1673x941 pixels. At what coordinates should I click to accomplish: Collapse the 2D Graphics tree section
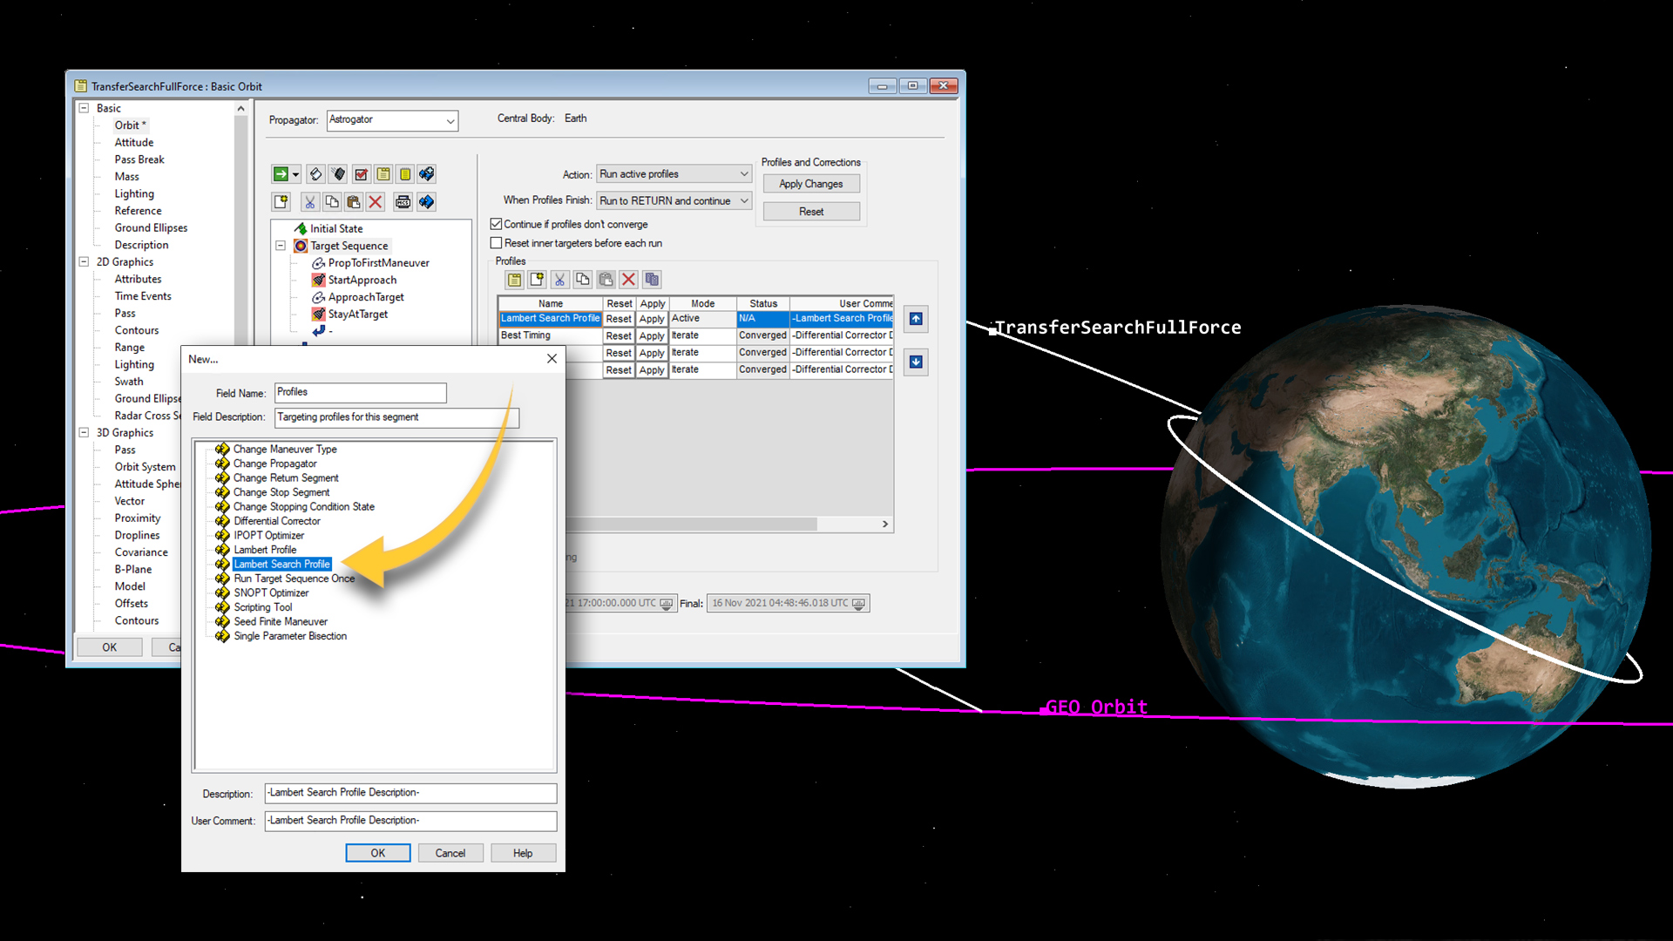(85, 261)
